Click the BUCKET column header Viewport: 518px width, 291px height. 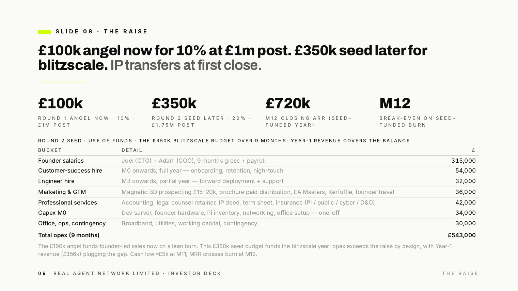pos(50,150)
